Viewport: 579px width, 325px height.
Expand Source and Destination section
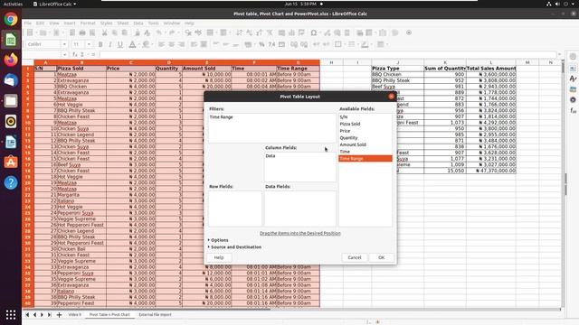point(234,247)
